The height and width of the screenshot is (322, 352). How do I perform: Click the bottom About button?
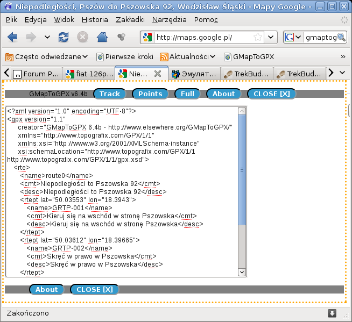point(46,290)
